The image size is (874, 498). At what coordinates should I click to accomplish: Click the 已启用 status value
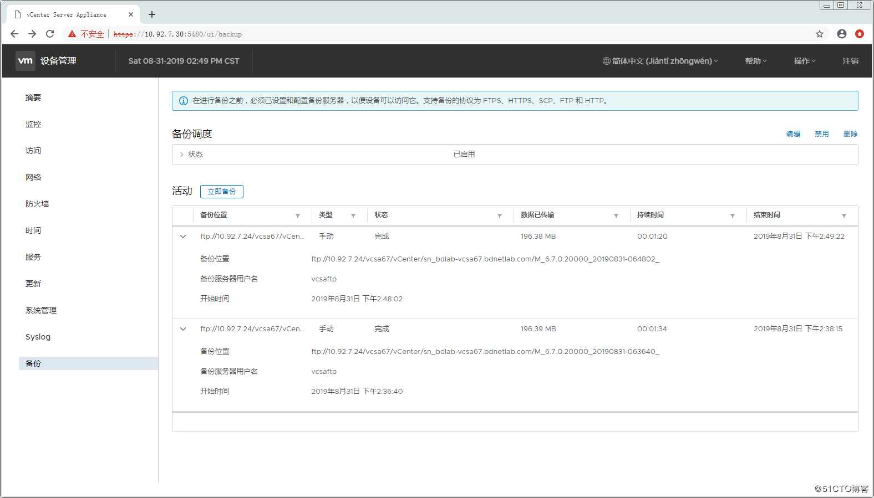click(x=464, y=155)
